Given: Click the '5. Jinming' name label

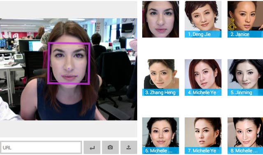Looking at the screenshot, I should point(241,92).
